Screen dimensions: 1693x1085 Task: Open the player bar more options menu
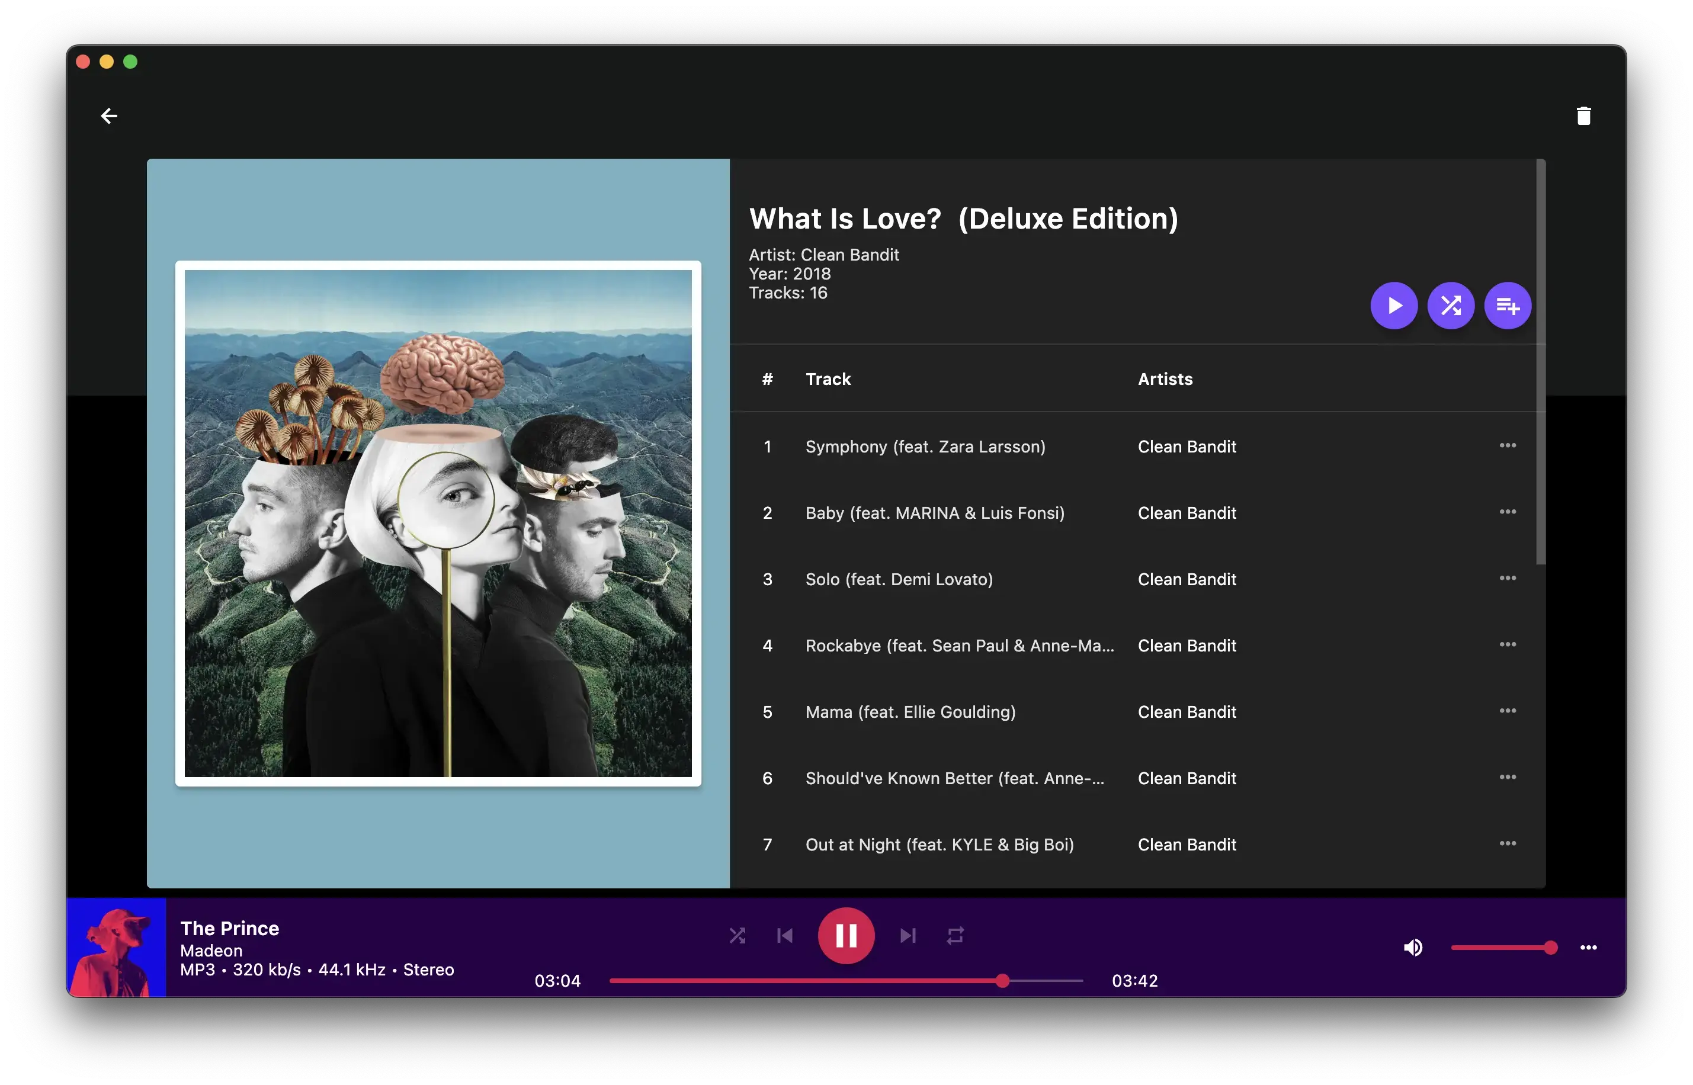click(1588, 948)
